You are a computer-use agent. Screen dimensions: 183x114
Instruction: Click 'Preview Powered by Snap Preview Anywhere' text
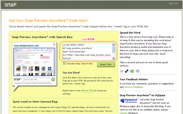click(34, 83)
